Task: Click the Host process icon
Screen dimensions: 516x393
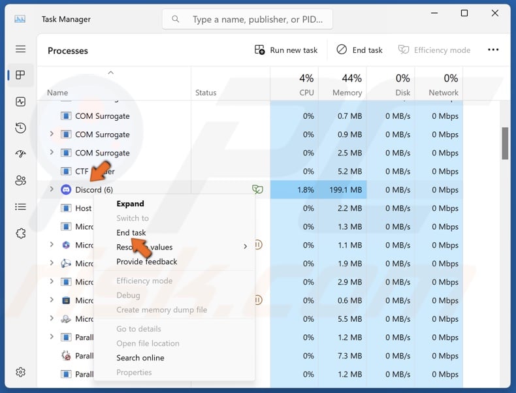Action: (x=66, y=208)
